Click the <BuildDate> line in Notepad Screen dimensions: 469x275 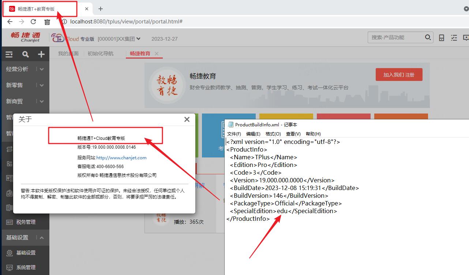pos(294,188)
